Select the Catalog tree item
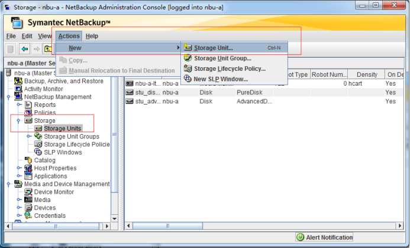 (45, 160)
